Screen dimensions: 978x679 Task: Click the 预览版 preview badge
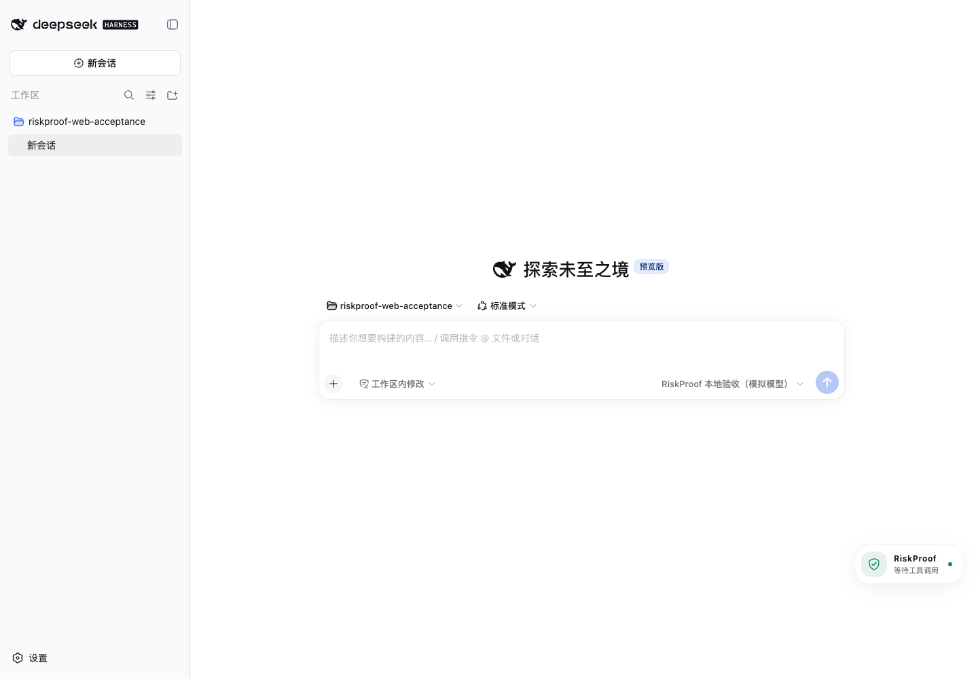(651, 267)
